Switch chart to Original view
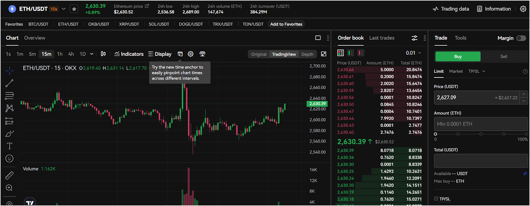Image resolution: width=530 pixels, height=206 pixels. click(x=259, y=54)
